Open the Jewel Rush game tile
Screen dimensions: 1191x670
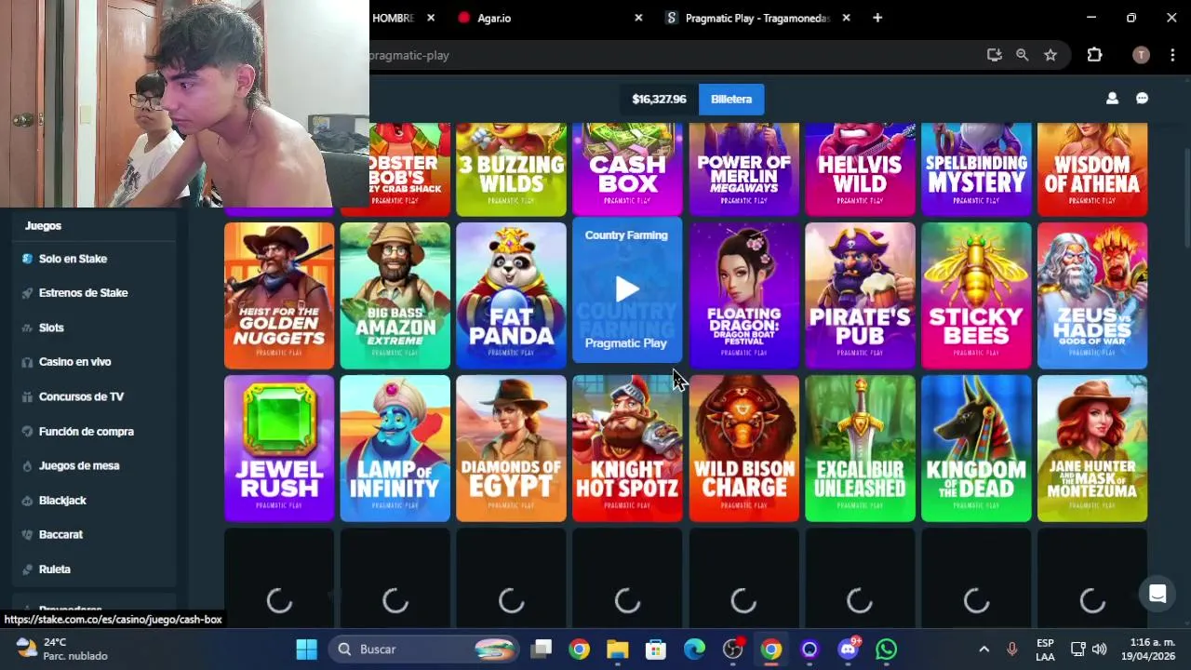[279, 449]
